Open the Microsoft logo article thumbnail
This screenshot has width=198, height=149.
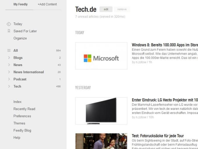tap(101, 56)
